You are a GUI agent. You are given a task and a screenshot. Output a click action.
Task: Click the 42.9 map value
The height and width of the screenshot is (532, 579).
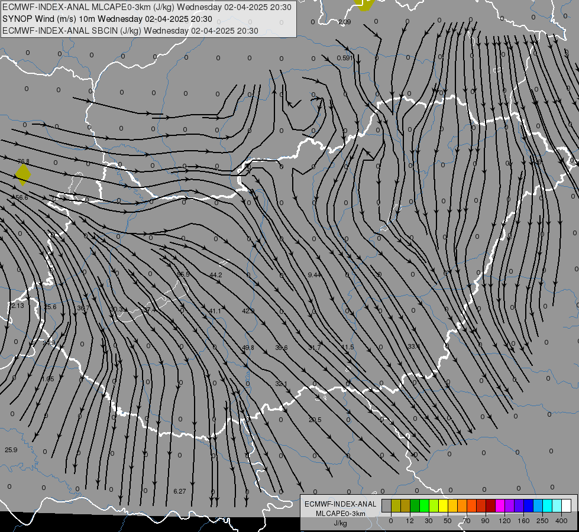pos(248,312)
